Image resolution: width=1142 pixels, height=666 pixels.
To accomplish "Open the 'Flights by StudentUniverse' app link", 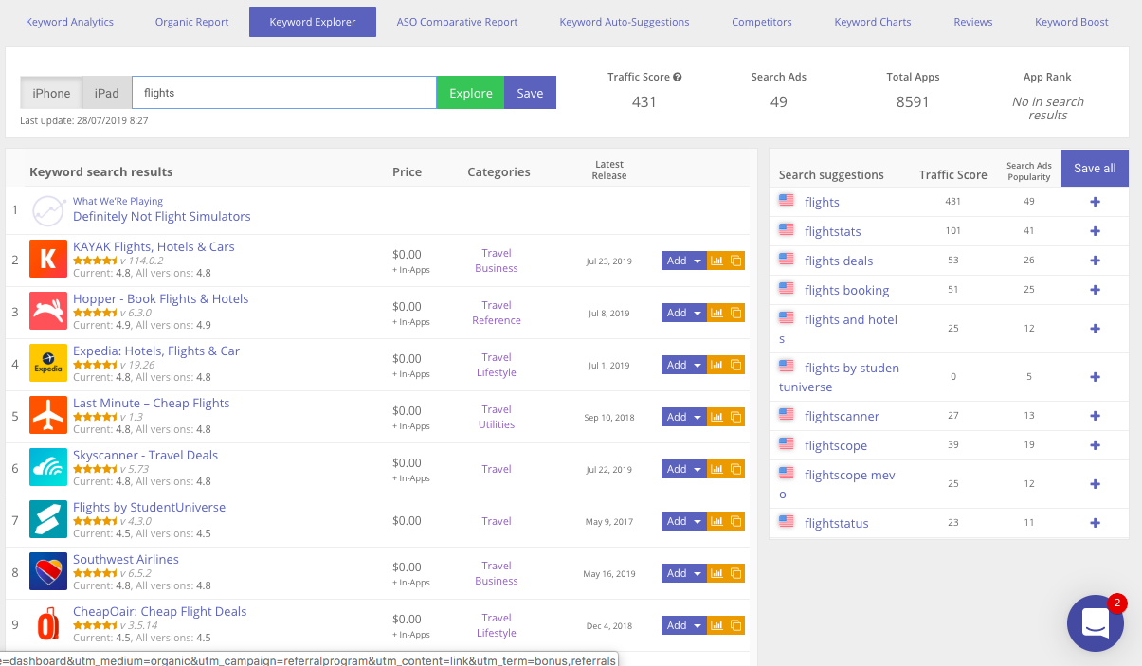I will [149, 507].
